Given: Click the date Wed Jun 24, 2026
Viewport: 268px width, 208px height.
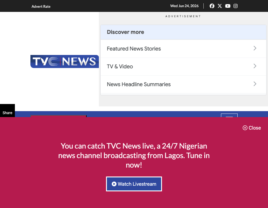Looking at the screenshot, I should (184, 6).
